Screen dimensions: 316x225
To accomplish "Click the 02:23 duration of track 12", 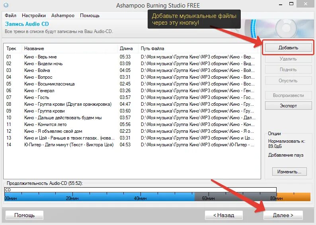I will point(125,131).
